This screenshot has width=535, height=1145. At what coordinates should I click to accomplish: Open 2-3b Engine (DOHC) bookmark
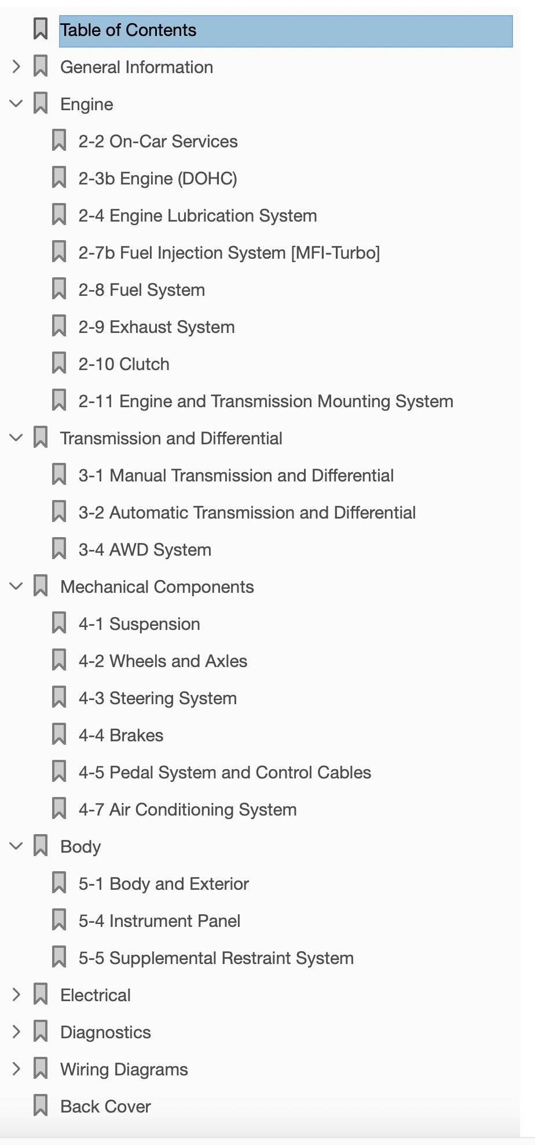(158, 179)
